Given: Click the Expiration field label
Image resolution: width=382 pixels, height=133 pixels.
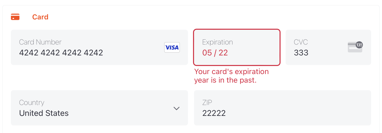Looking at the screenshot, I should (218, 42).
